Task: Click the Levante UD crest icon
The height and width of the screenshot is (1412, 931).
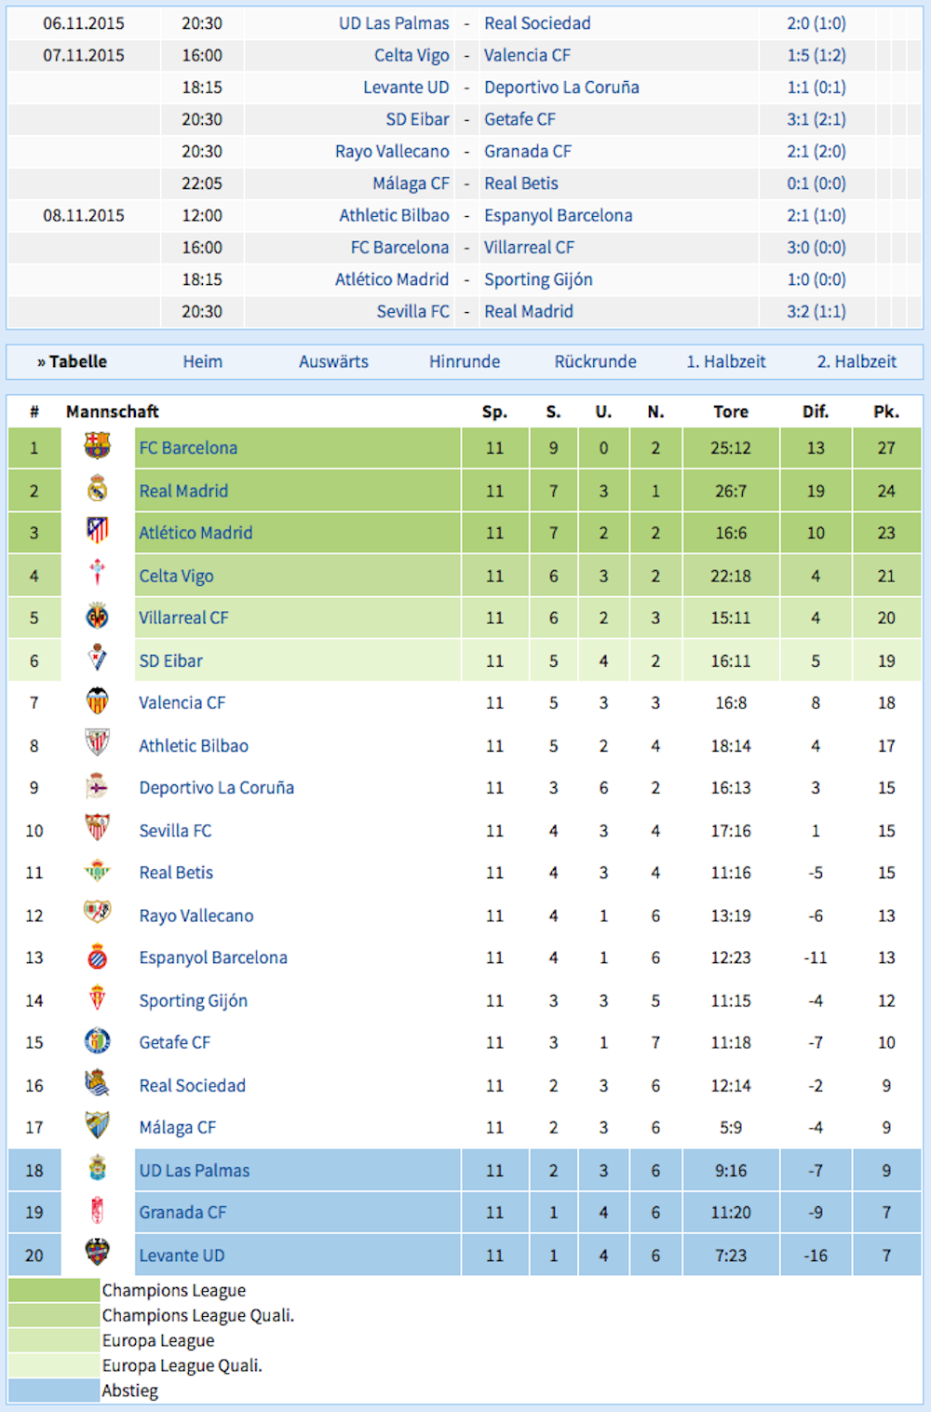Action: (97, 1254)
